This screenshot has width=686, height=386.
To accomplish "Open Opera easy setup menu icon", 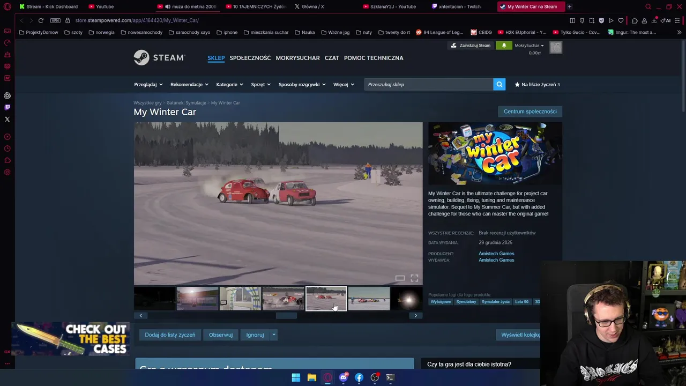I will (x=678, y=20).
